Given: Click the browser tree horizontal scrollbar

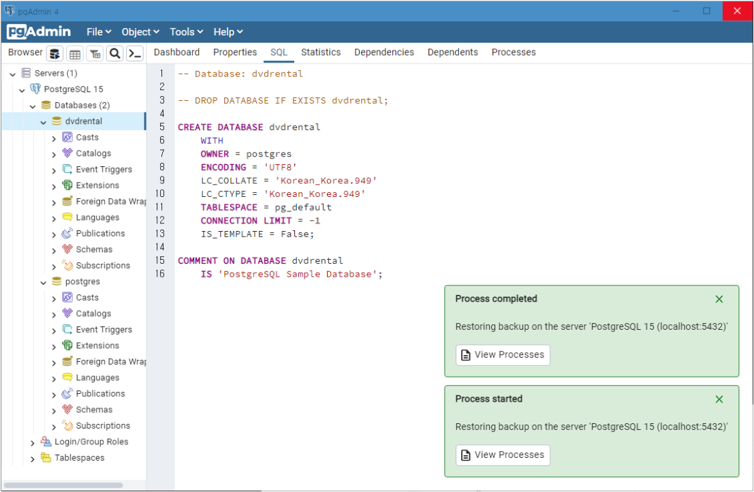Looking at the screenshot, I should [63, 485].
